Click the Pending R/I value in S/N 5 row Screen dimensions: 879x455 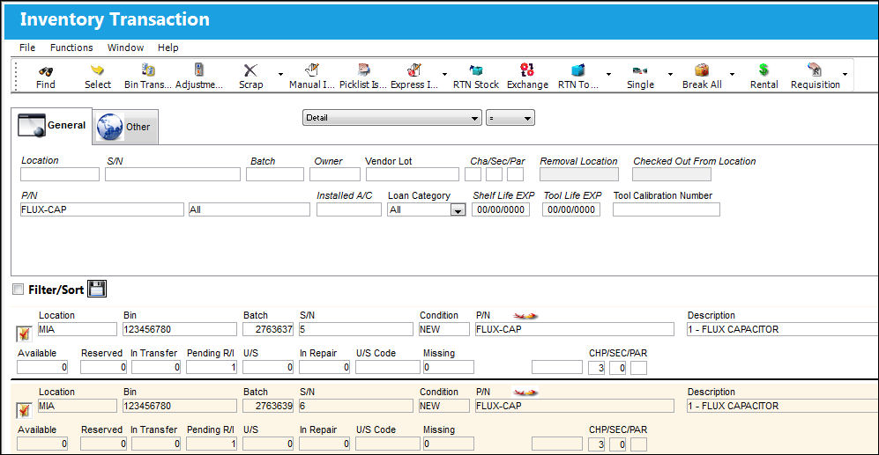click(212, 368)
